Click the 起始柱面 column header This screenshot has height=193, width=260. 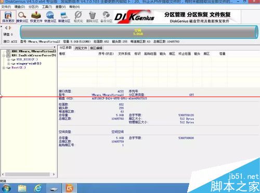click(x=150, y=54)
